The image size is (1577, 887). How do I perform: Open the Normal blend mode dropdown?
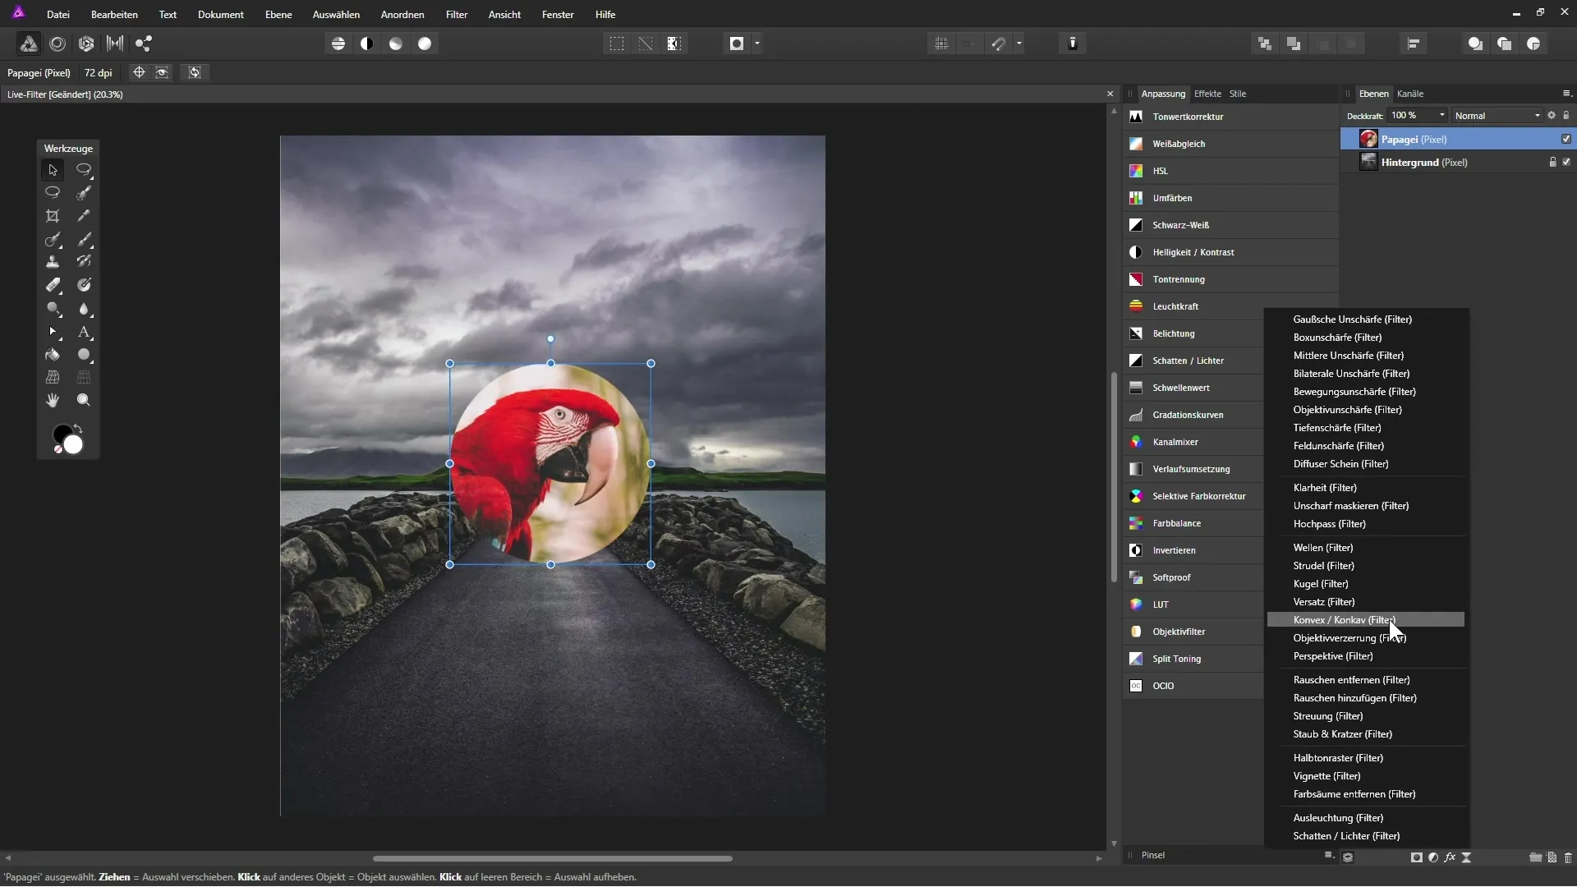pos(1497,116)
